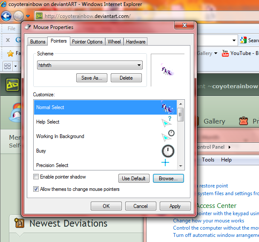
Task: Click the Internet Explorer back arrow button
Action: pyautogui.click(x=6, y=16)
